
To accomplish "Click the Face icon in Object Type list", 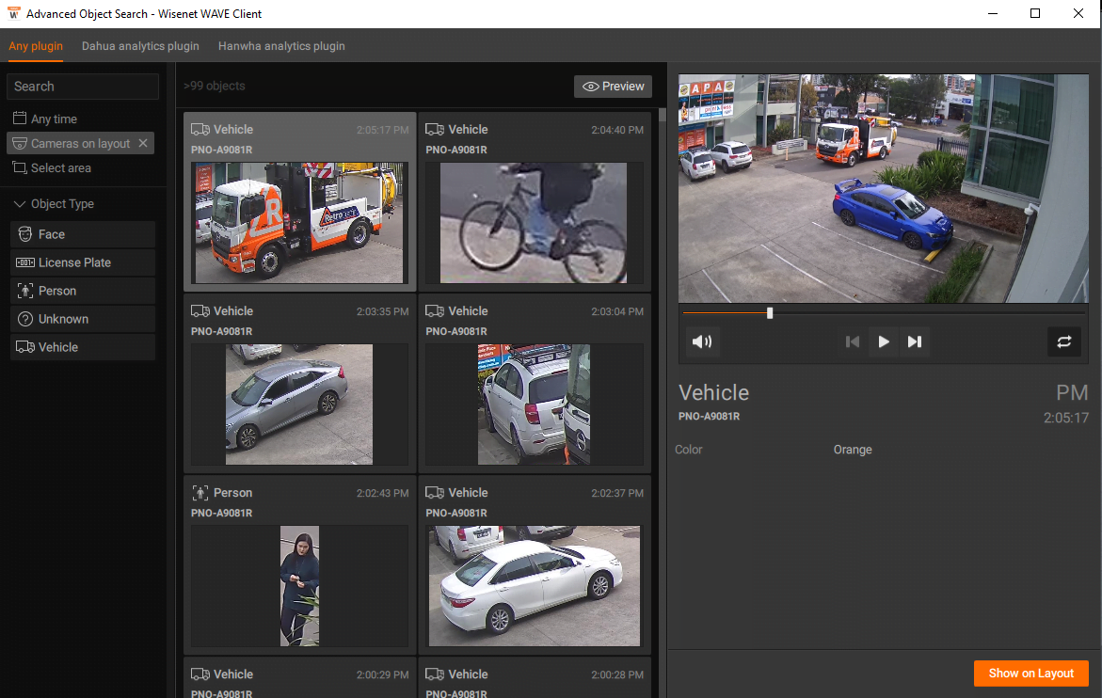I will (25, 234).
